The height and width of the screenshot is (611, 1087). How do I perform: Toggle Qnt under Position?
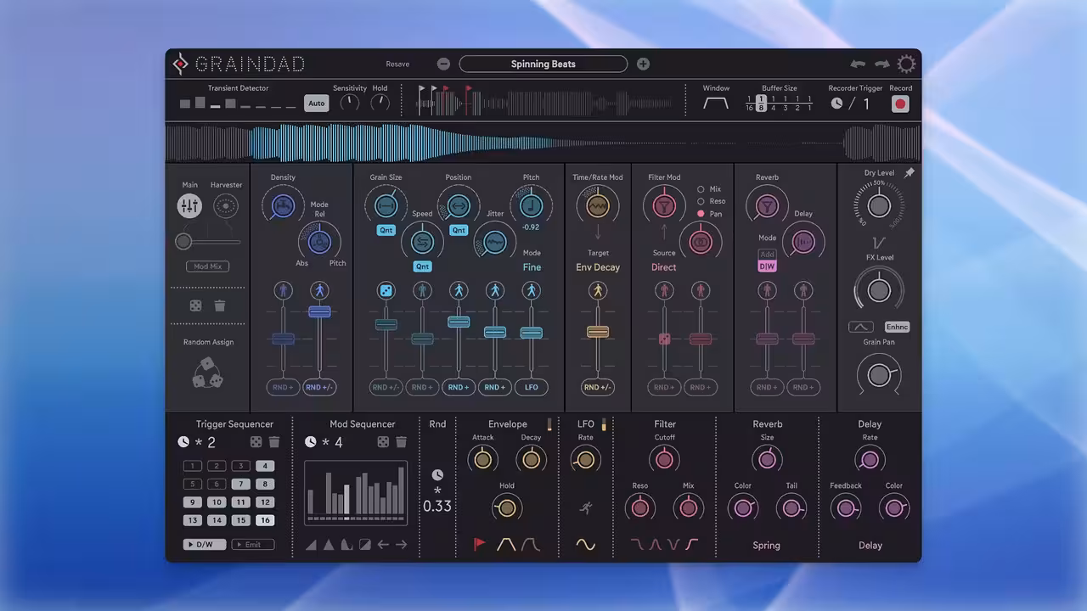pyautogui.click(x=459, y=230)
